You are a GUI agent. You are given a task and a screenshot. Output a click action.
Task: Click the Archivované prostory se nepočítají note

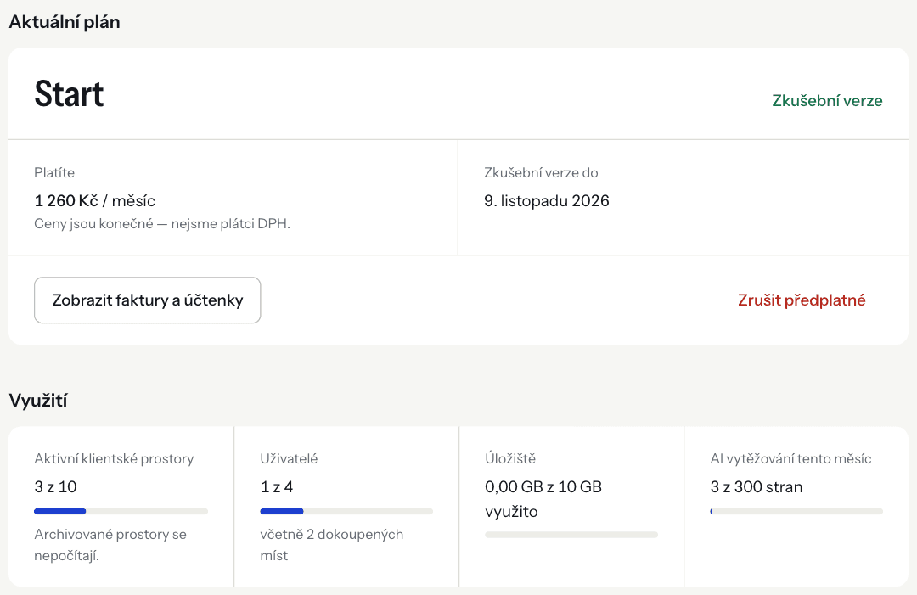pos(110,545)
